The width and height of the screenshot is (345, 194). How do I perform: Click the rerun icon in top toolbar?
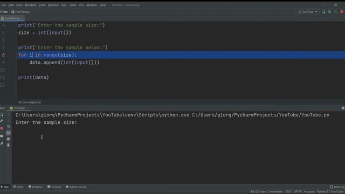tap(323, 12)
